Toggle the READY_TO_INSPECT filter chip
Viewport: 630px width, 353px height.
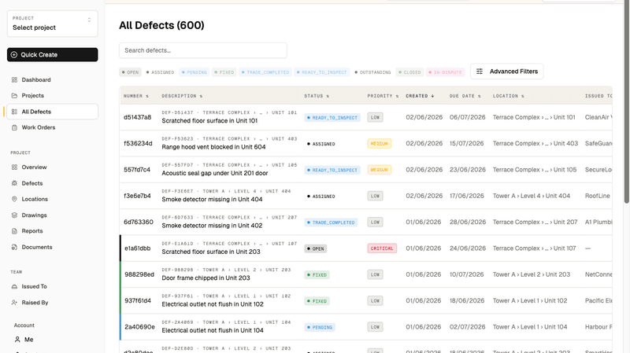coord(321,72)
